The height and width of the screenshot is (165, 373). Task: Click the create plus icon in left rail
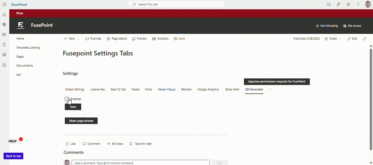pos(4,65)
